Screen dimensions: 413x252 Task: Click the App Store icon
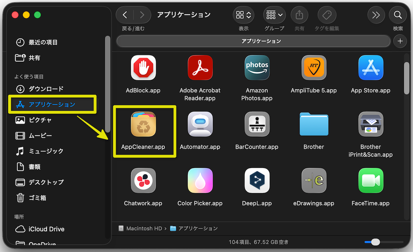coord(370,68)
